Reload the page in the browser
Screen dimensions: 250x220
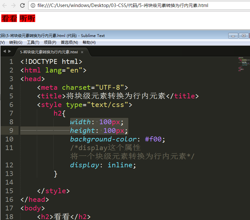point(22,5)
